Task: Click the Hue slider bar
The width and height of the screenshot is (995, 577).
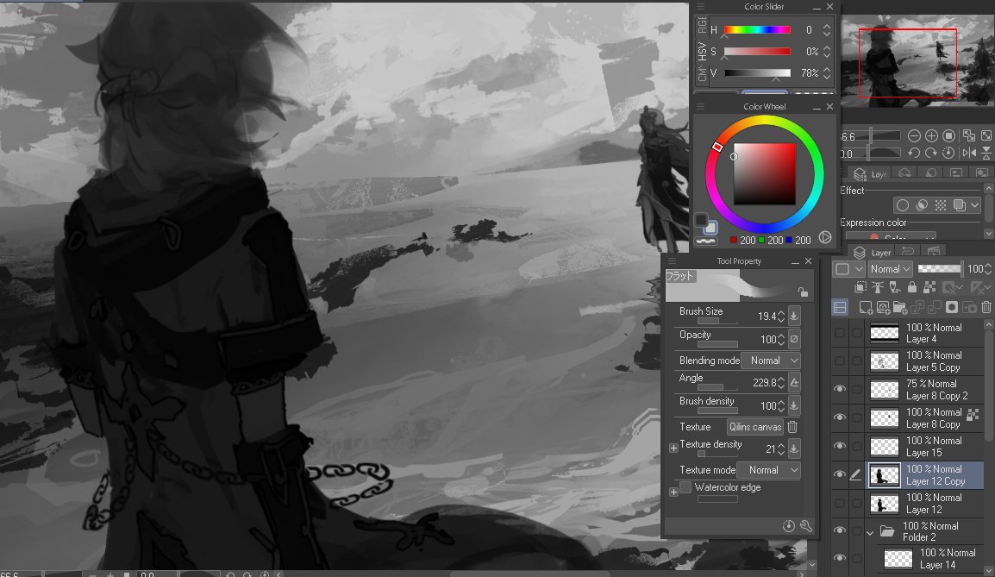Action: tap(757, 30)
